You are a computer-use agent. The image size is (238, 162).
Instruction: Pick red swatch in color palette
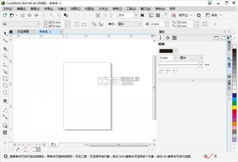[234, 112]
